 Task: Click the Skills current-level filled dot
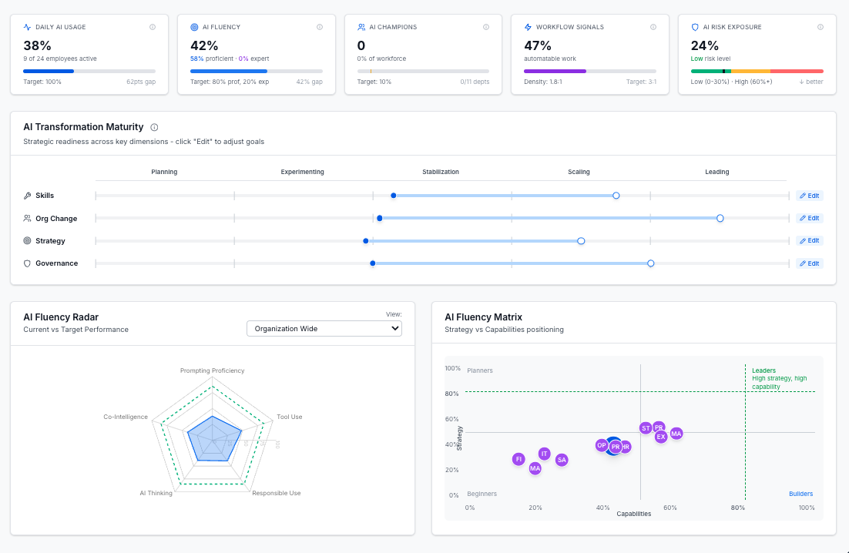394,196
